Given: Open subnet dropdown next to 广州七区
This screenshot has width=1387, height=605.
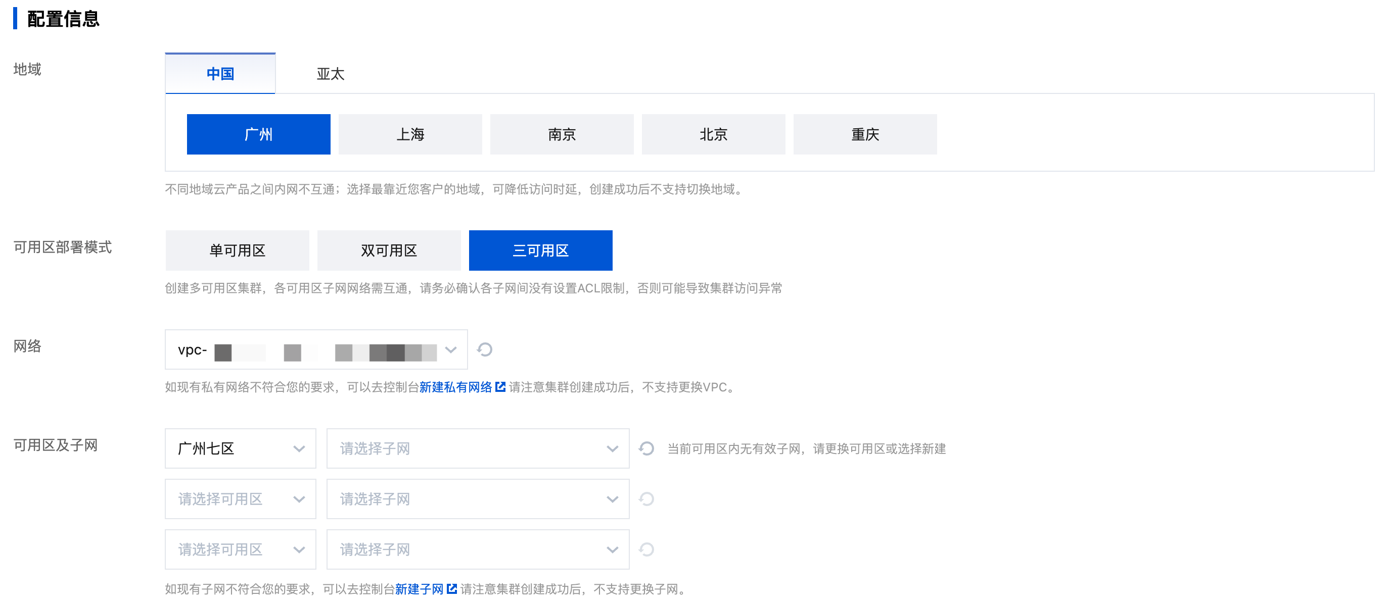Looking at the screenshot, I should click(x=478, y=448).
